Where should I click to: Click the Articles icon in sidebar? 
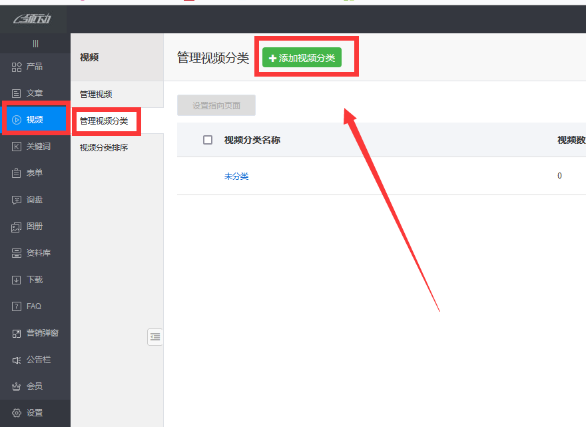pos(17,93)
